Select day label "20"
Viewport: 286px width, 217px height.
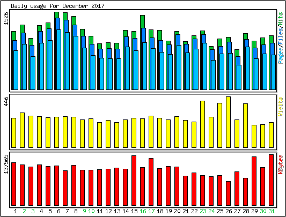tap(177, 211)
